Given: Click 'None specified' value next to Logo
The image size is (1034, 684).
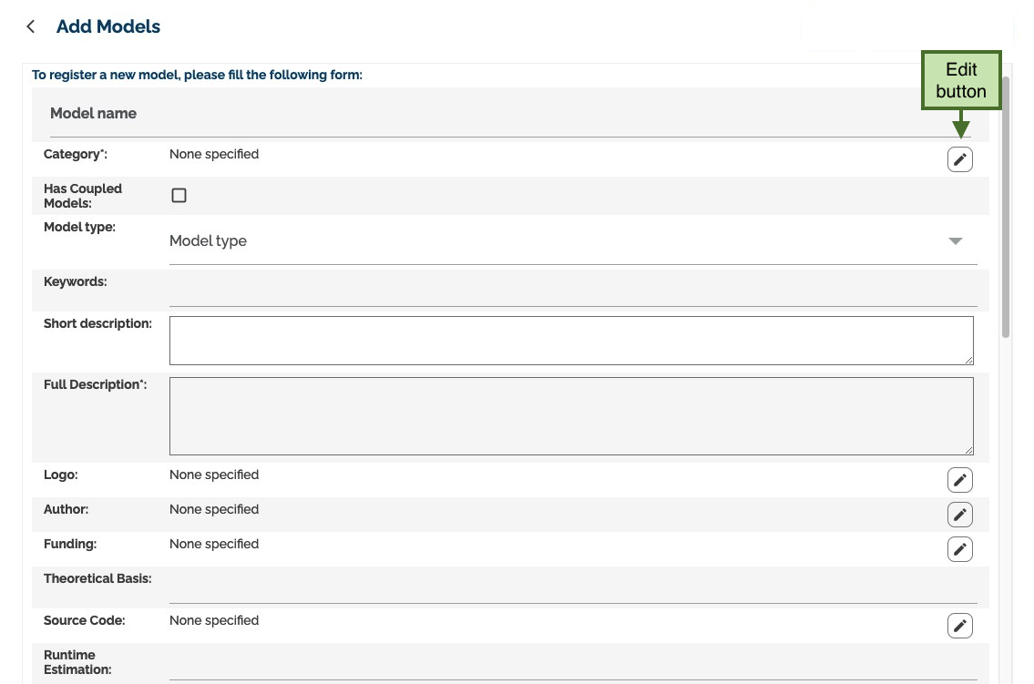Looking at the screenshot, I should tap(214, 475).
